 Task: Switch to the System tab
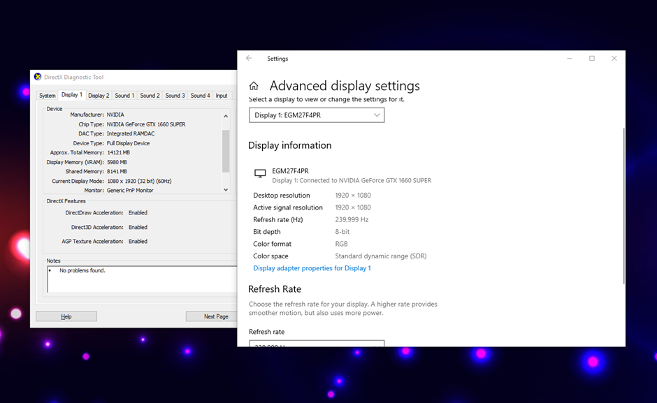coord(47,96)
